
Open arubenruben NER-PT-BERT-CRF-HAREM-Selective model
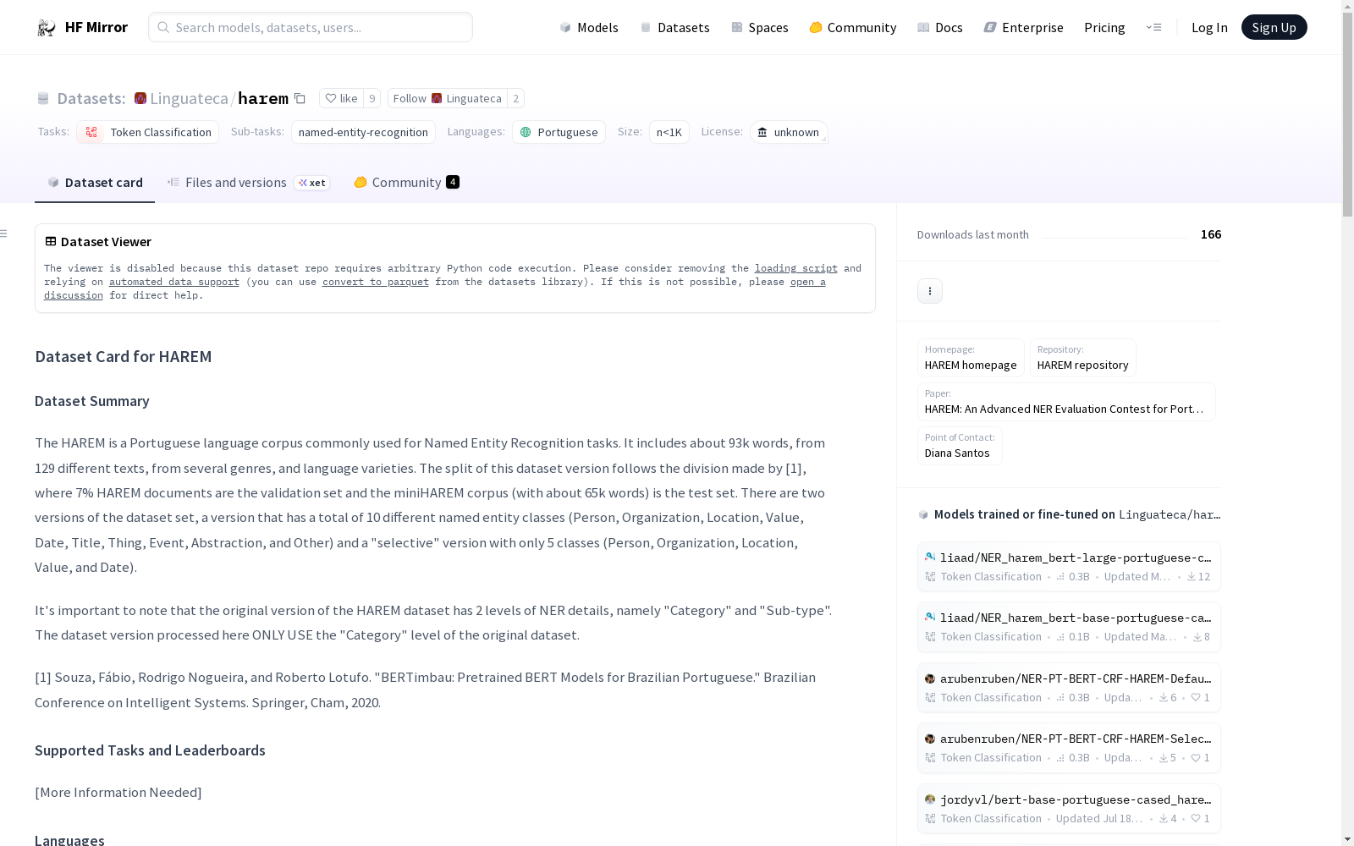1069,748
